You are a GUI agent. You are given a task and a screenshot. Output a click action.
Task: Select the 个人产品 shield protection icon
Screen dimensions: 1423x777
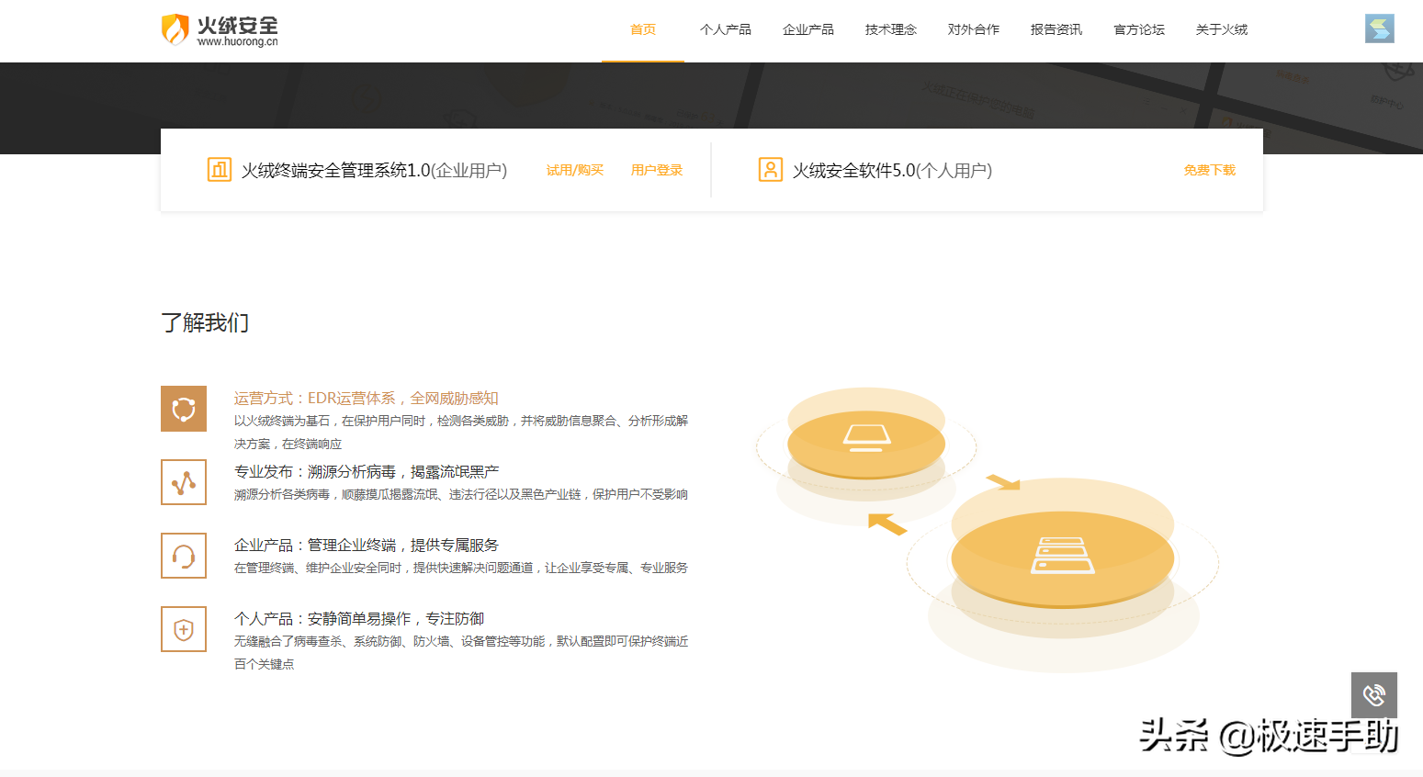tap(184, 628)
